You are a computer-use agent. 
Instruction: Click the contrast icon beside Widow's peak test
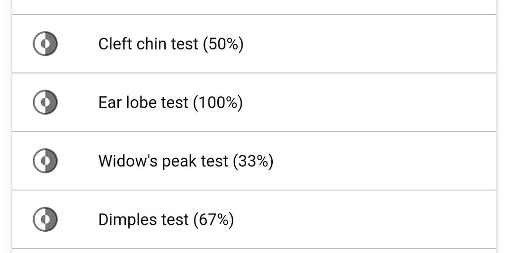(x=45, y=161)
